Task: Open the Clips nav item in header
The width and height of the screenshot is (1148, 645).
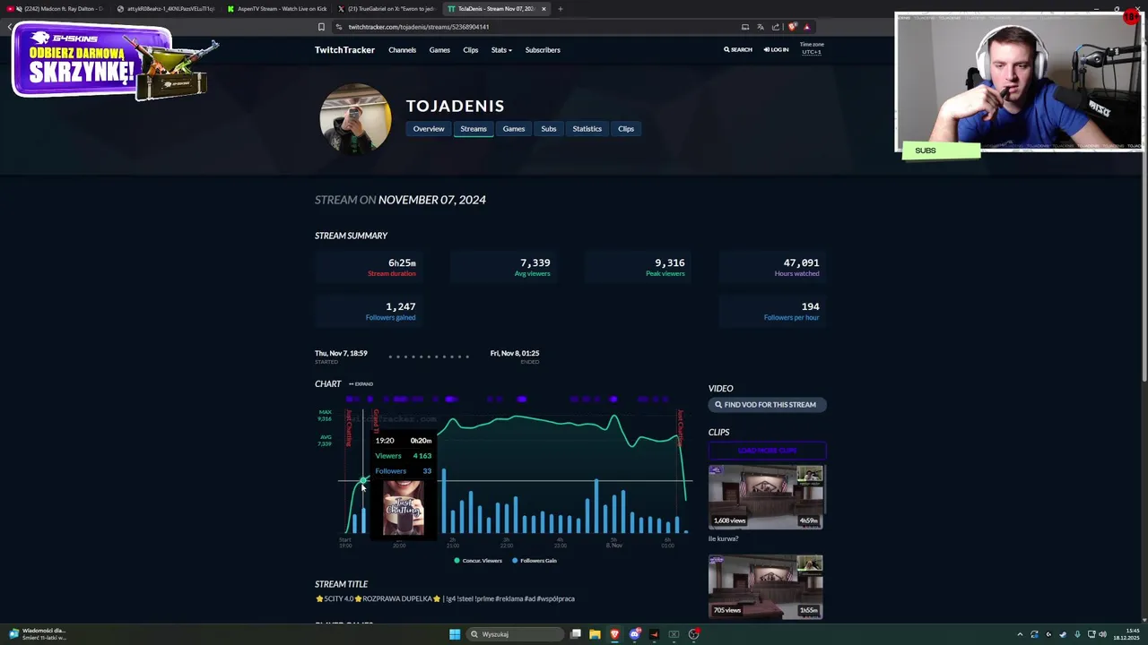Action: pos(471,50)
